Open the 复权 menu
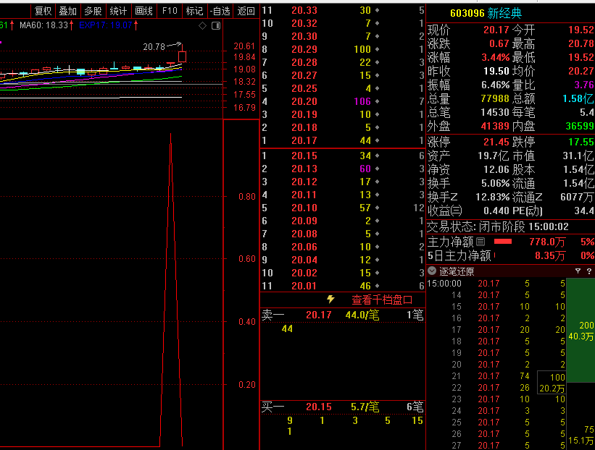The image size is (595, 450). point(43,11)
